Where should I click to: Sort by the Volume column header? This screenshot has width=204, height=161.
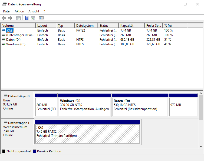pos(18,26)
